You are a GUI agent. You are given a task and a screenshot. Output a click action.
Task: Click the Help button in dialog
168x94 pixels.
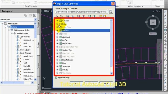point(106,84)
